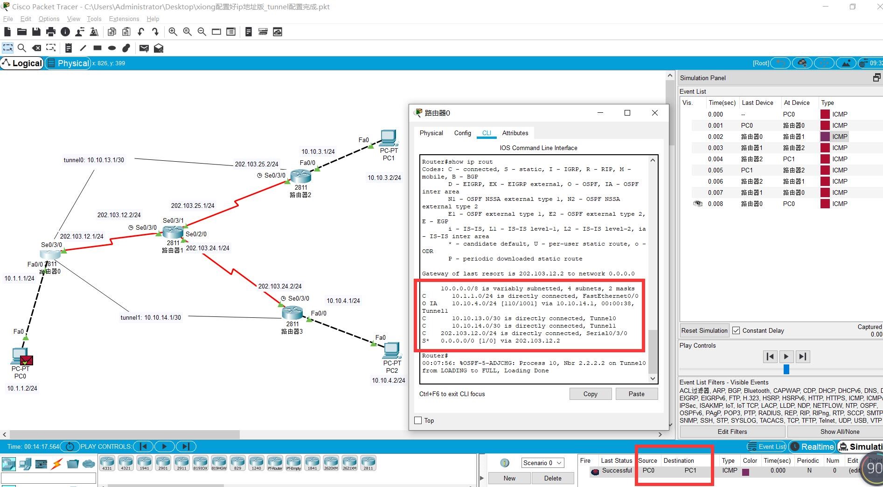Adjust the playback speed slider
The width and height of the screenshot is (883, 487).
pyautogui.click(x=786, y=369)
